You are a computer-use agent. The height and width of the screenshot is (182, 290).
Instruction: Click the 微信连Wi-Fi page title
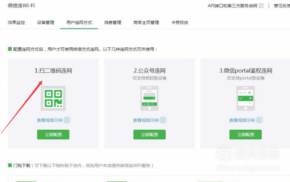coord(21,5)
